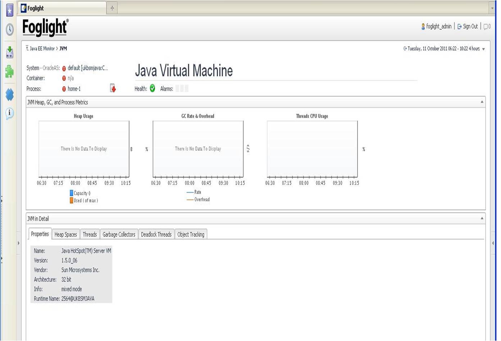
Task: Click the Heap Usage chart title
Action: click(83, 116)
